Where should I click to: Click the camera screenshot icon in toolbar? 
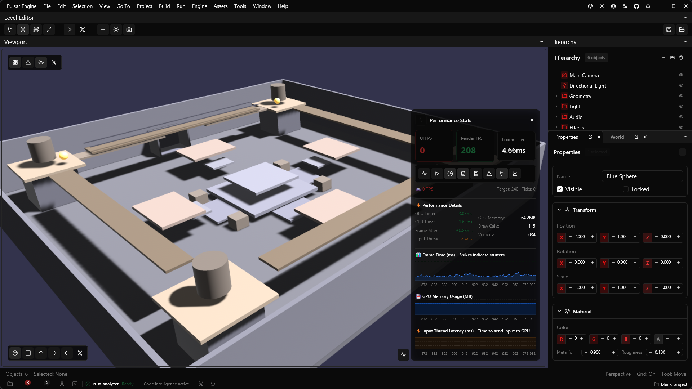(129, 30)
